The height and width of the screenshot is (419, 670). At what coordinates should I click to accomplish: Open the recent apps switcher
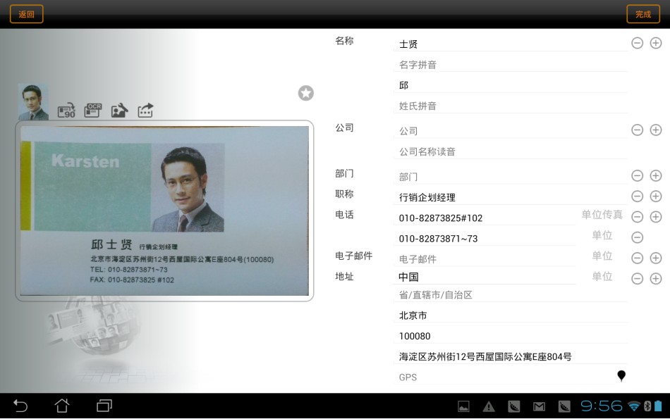[x=104, y=406]
